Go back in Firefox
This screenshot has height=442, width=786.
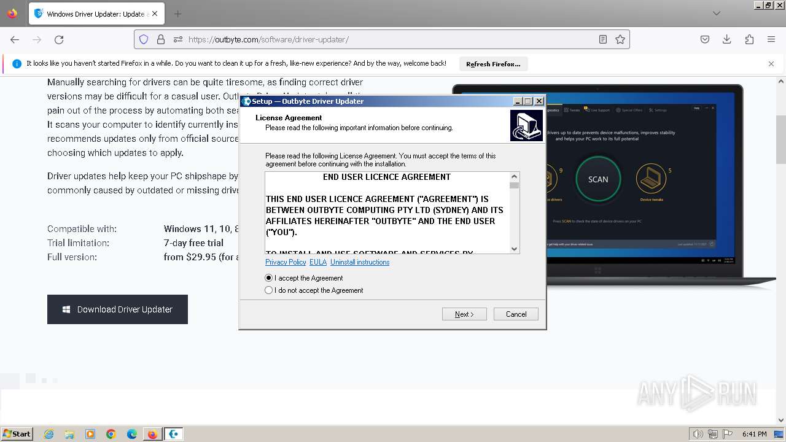coord(15,39)
